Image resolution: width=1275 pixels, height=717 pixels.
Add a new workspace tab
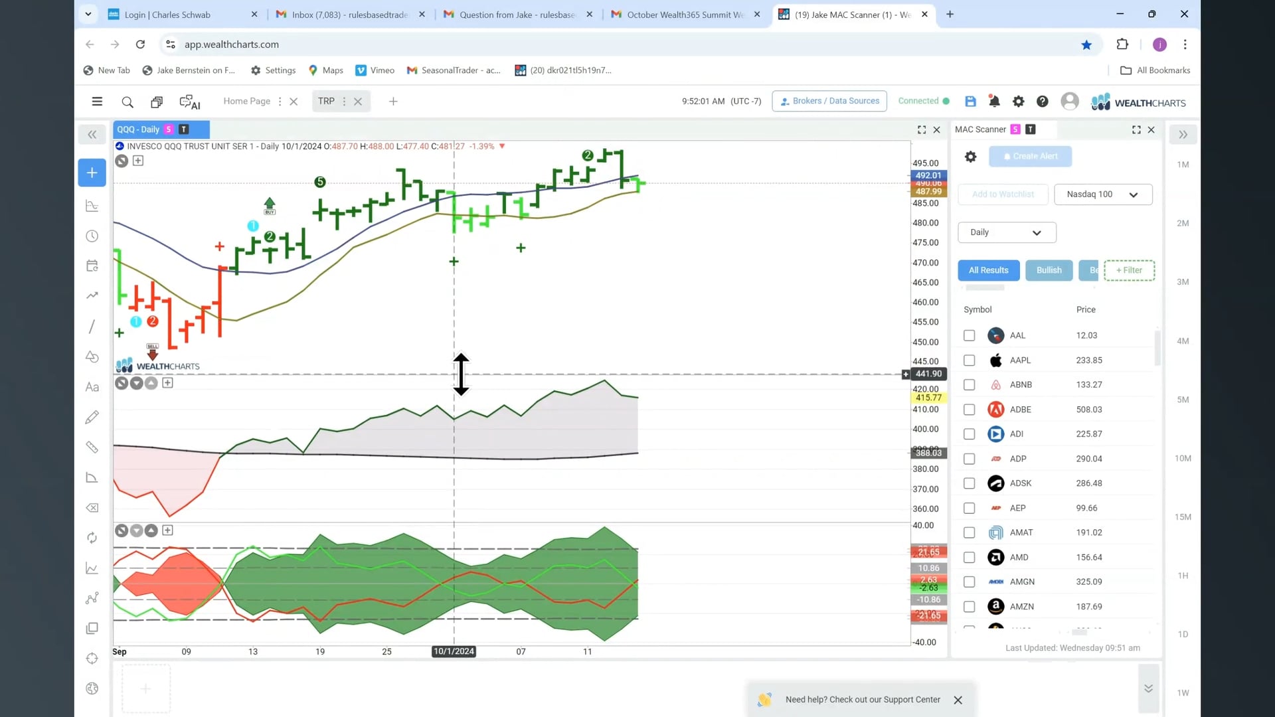[393, 102]
